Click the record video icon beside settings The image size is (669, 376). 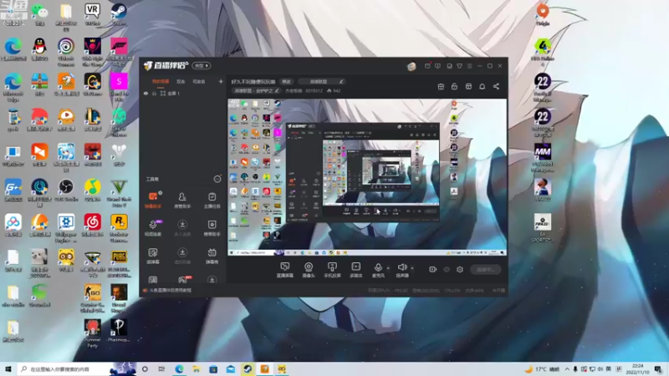432,269
